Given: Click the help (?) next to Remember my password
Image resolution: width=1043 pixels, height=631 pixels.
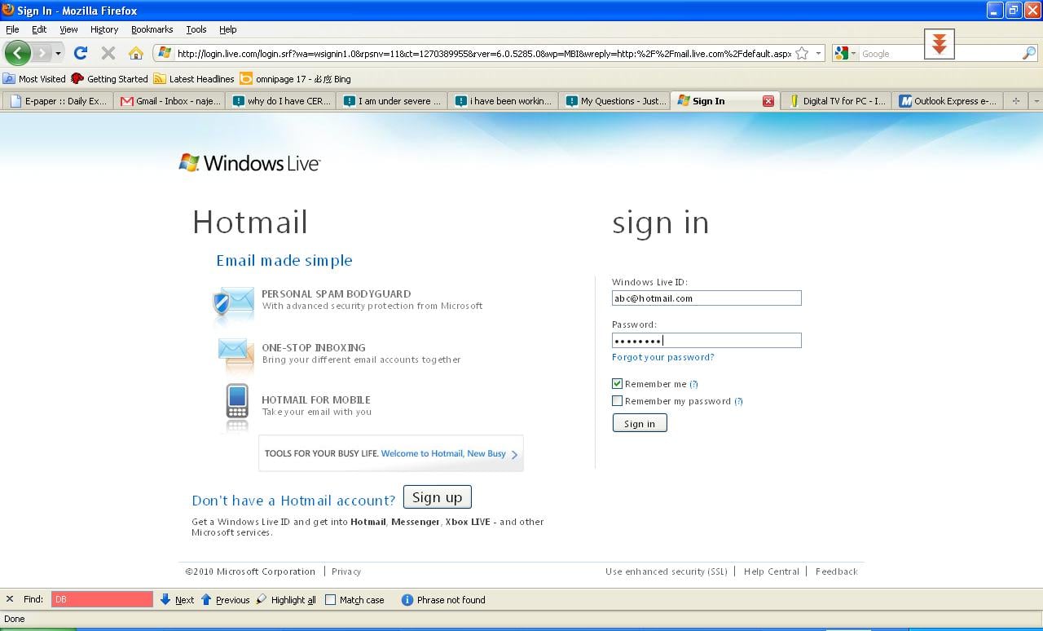Looking at the screenshot, I should [x=738, y=401].
